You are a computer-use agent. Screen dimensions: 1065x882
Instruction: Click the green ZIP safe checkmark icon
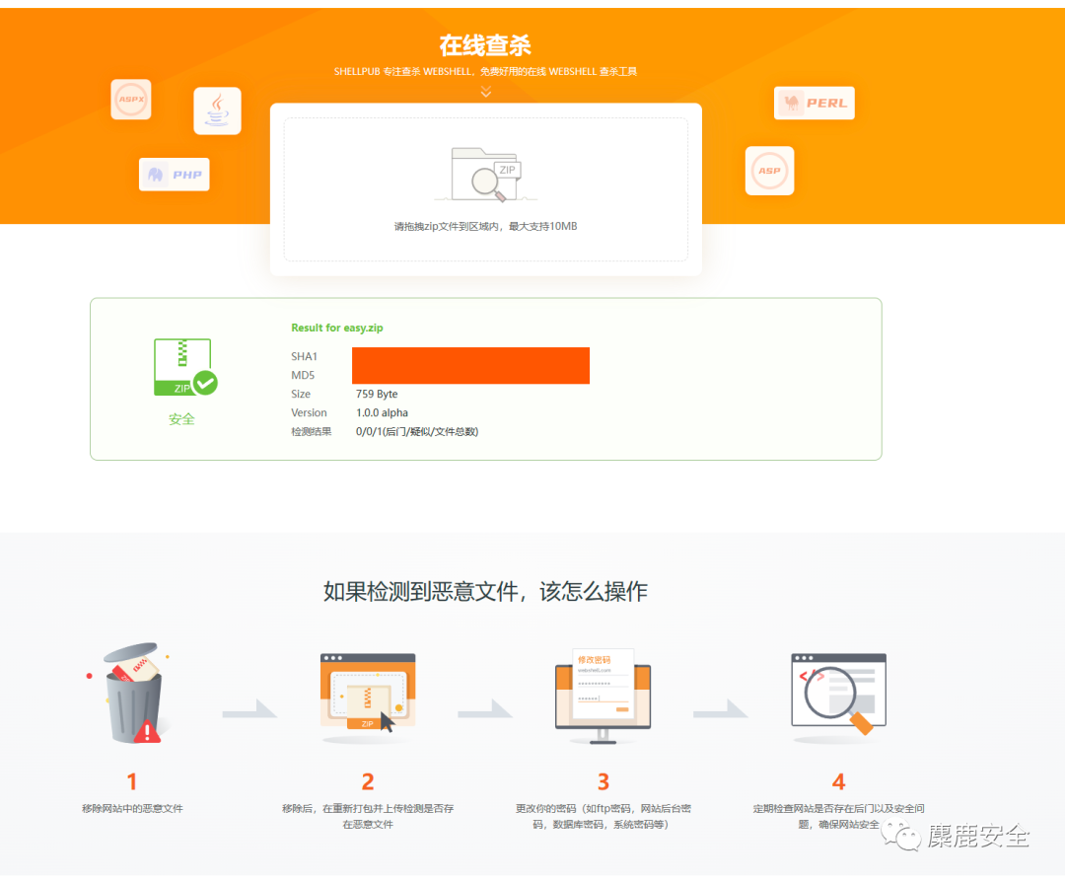(184, 367)
